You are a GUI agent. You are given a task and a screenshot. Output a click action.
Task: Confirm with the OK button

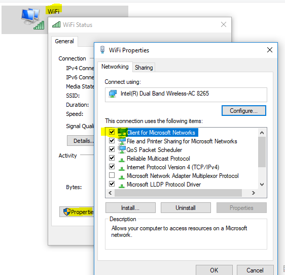tap(214, 270)
